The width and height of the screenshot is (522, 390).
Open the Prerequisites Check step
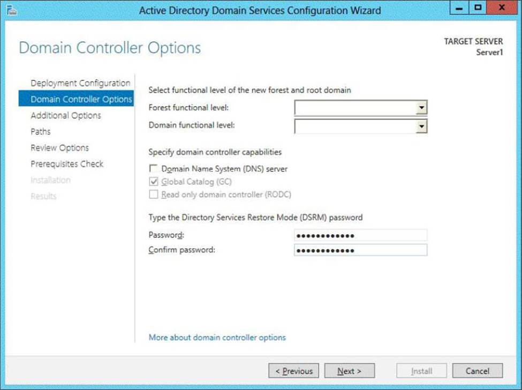pyautogui.click(x=67, y=163)
